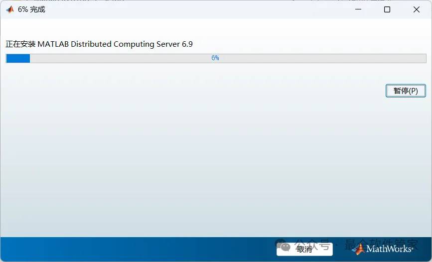This screenshot has height=262, width=432.
Task: Minimize the installer window
Action: [x=358, y=9]
